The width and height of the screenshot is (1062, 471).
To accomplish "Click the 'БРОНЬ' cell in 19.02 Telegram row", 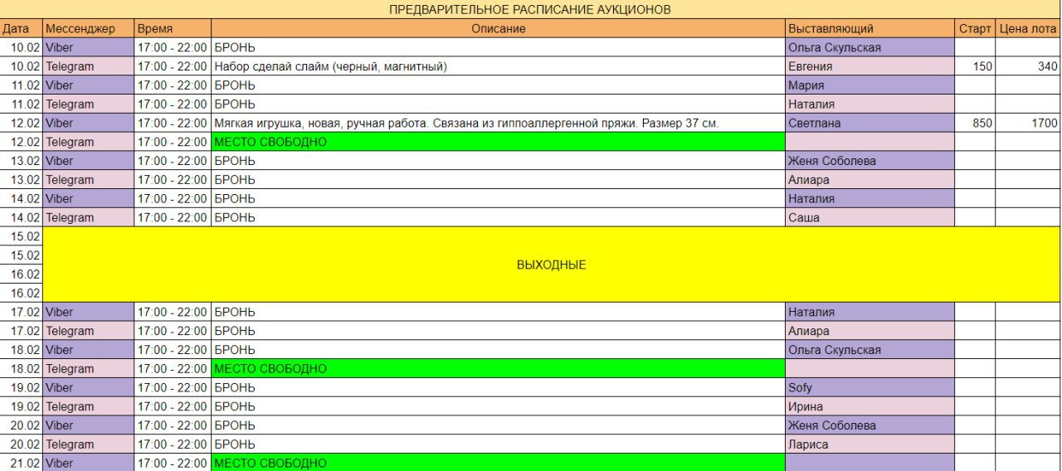I will (x=499, y=406).
